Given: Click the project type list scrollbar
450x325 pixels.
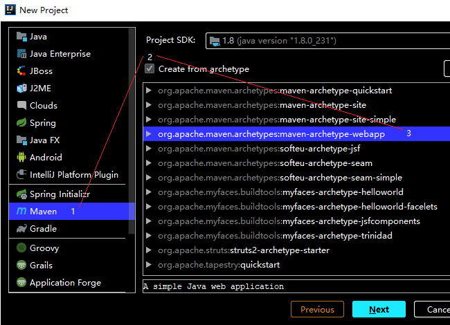Looking at the screenshot, I should pos(132,131).
